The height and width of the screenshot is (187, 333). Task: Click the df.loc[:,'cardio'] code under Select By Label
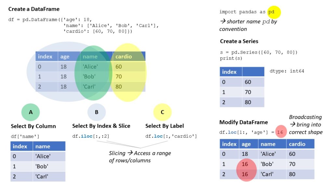click(171, 136)
